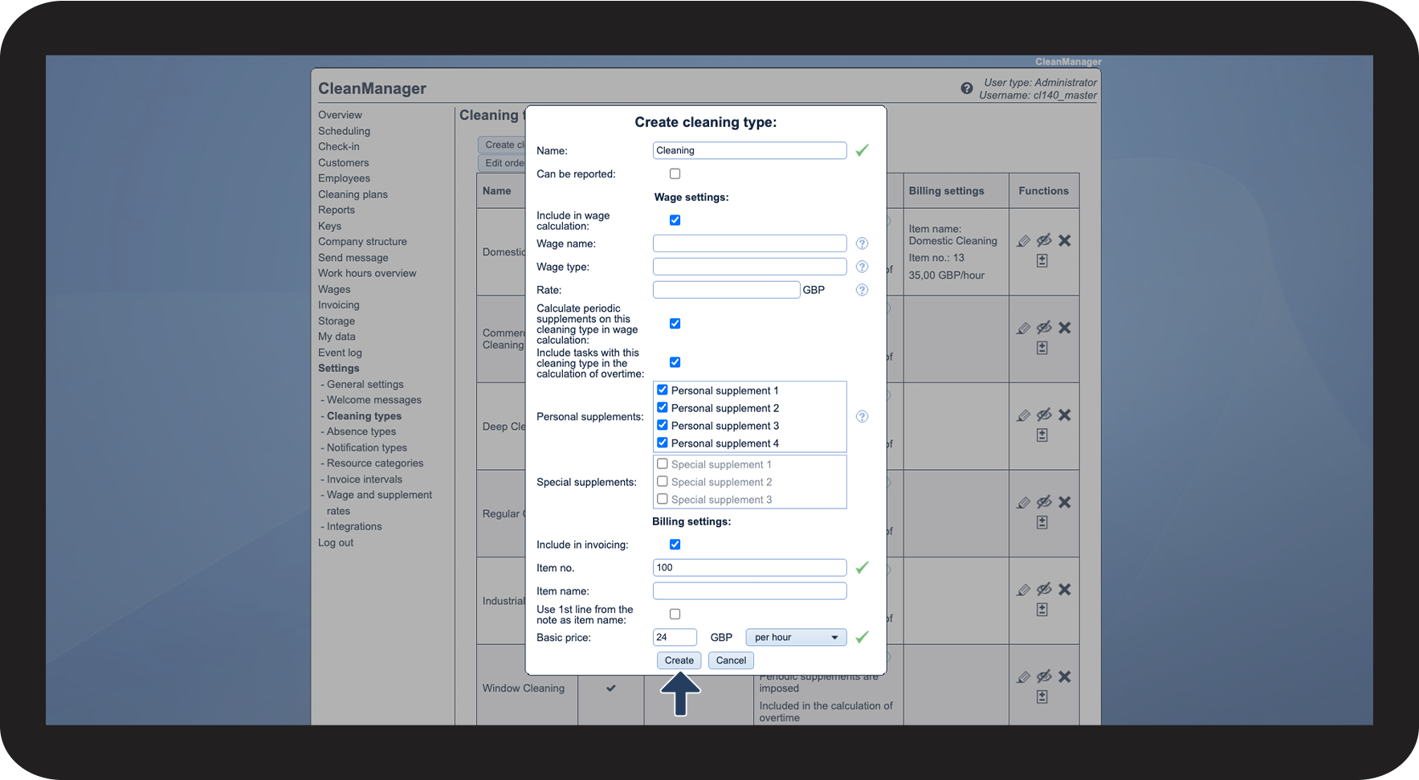Open Integrations settings link

354,527
